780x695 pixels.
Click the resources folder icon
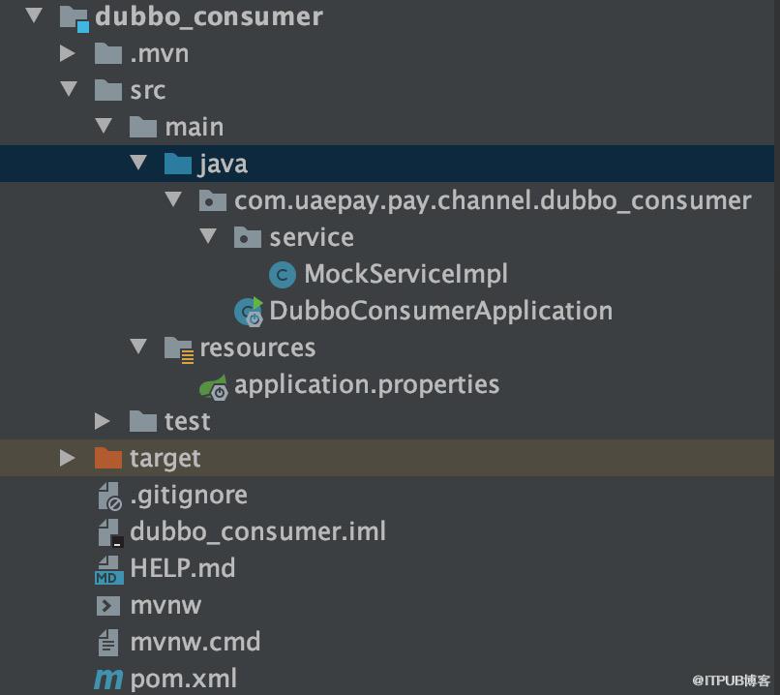pyautogui.click(x=179, y=349)
